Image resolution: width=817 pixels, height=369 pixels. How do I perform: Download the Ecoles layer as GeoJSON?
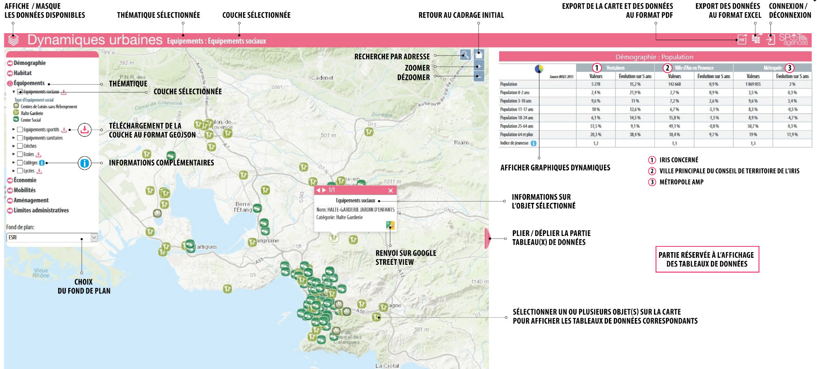39,154
